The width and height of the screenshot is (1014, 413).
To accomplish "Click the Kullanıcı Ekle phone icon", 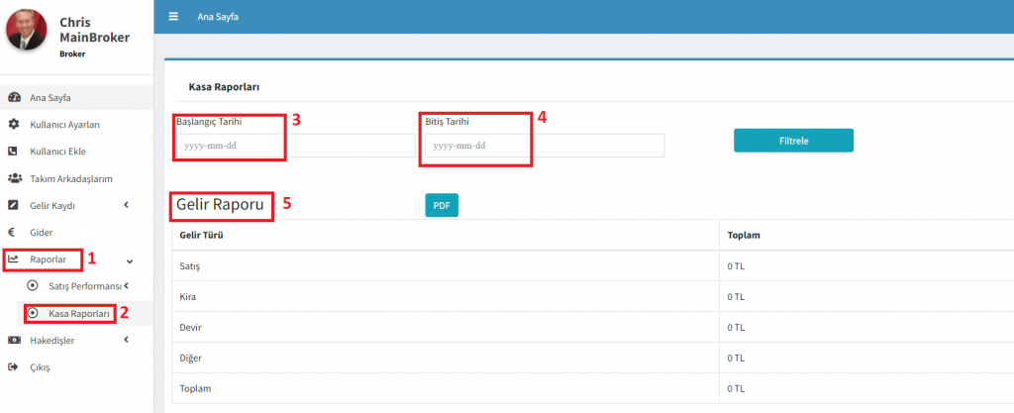I will (x=14, y=152).
